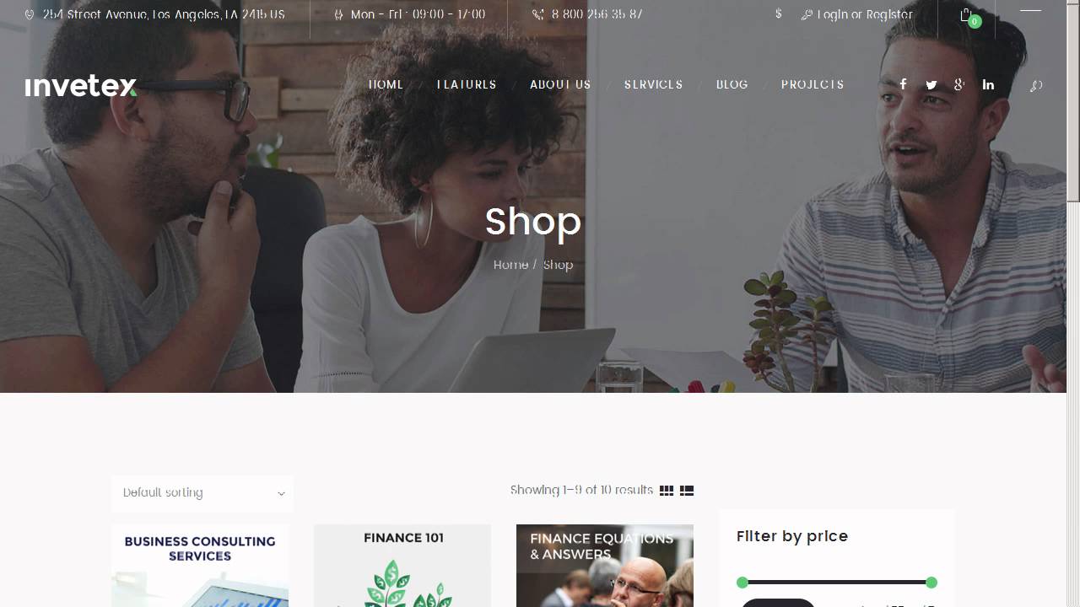Open the Finance 101 product thumbnail

point(402,566)
